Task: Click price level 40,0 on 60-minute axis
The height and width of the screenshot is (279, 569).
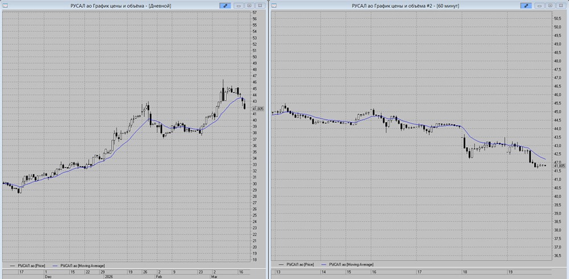Action: pyautogui.click(x=558, y=196)
